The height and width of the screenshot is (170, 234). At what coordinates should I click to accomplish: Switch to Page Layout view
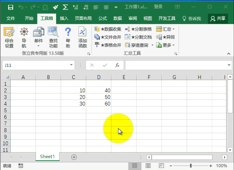148,166
